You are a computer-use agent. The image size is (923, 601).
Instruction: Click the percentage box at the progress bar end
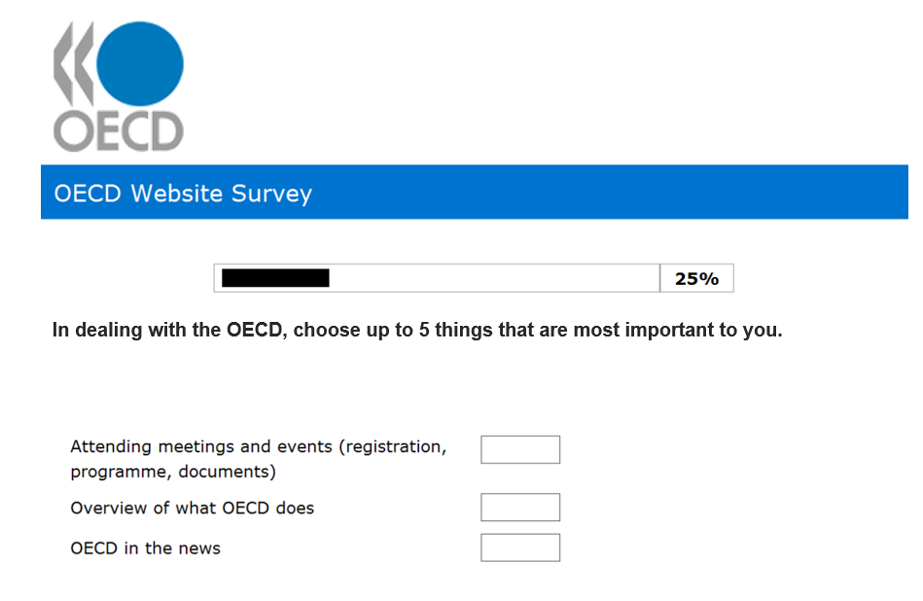tap(696, 277)
